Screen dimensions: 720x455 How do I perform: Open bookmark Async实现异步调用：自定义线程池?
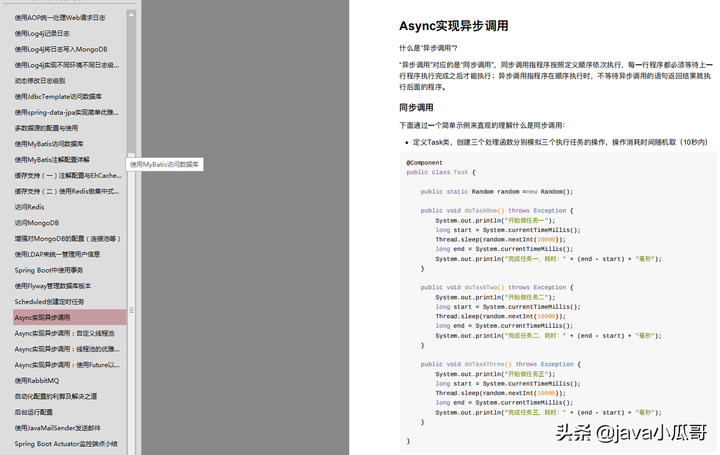tap(64, 333)
